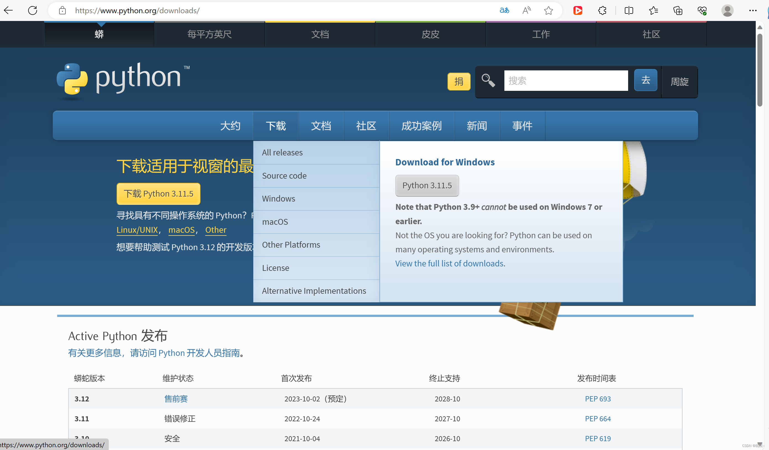Click the browser back arrow
This screenshot has width=769, height=450.
[9, 10]
